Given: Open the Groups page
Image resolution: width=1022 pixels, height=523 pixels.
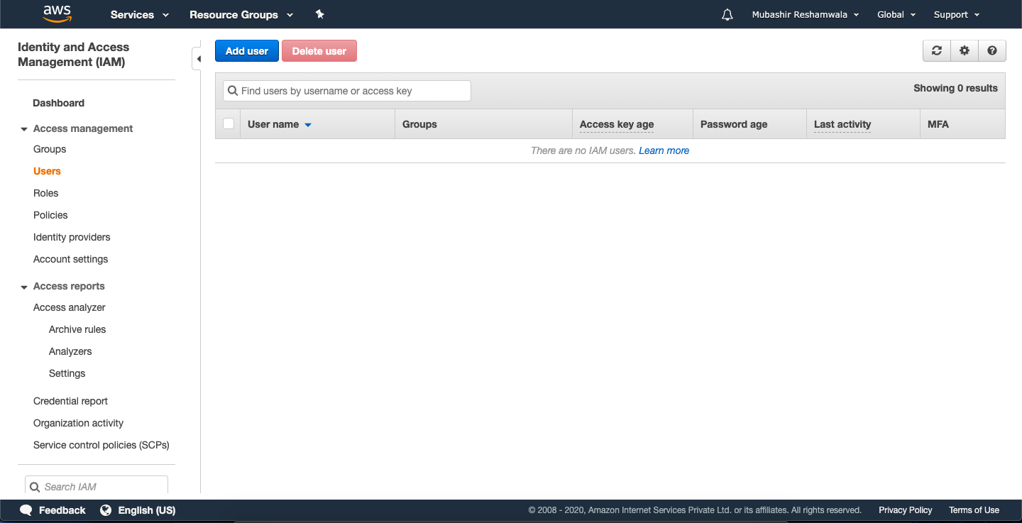Looking at the screenshot, I should tap(50, 149).
